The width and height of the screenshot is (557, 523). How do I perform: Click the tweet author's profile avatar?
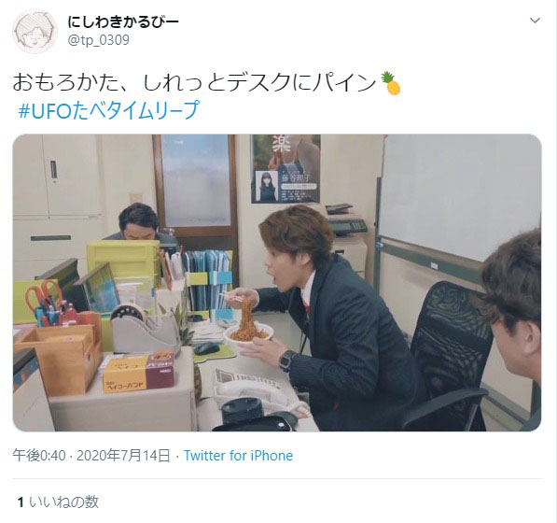(x=35, y=32)
